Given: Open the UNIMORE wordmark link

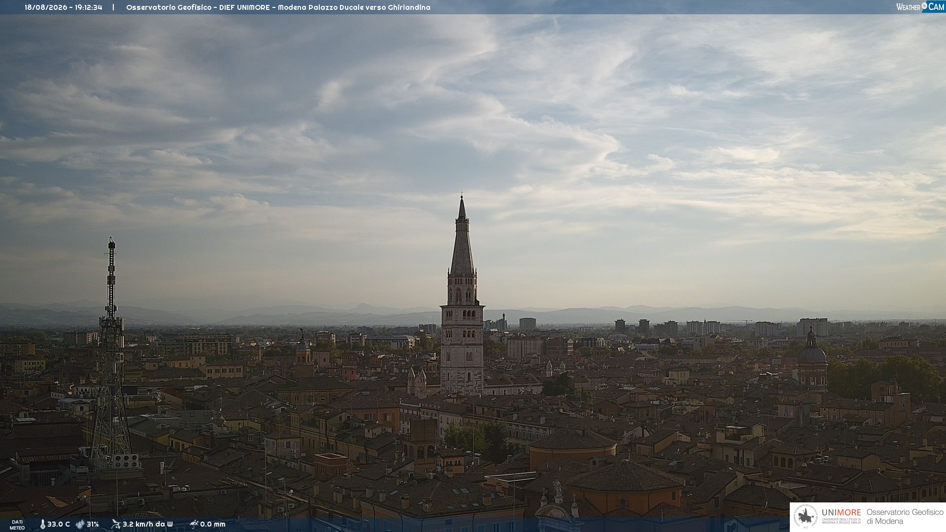Looking at the screenshot, I should pos(841,513).
